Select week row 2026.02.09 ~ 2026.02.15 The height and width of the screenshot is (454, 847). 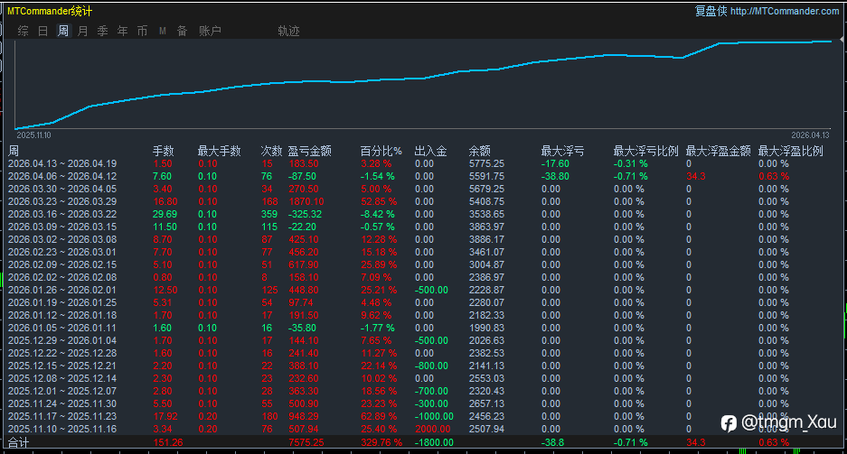[x=423, y=264]
